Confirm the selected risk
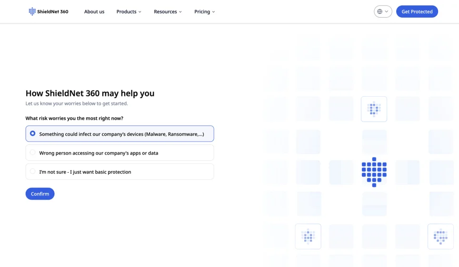 [40, 194]
